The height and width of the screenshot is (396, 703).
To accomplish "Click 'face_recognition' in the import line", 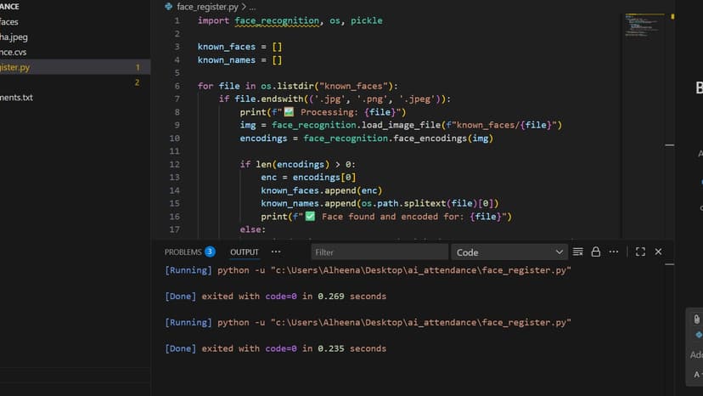I will pyautogui.click(x=277, y=20).
